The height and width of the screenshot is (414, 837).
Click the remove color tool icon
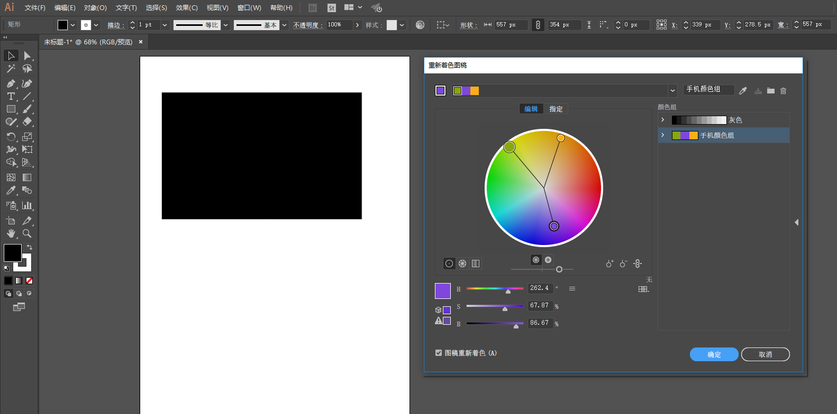pos(623,264)
